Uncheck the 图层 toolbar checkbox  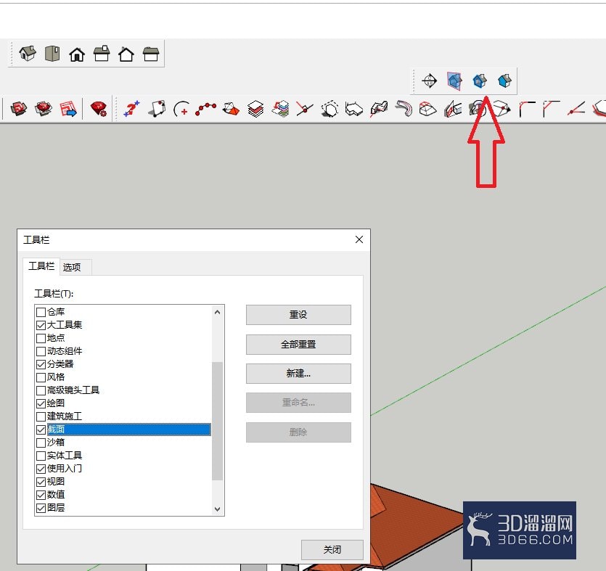(x=41, y=508)
